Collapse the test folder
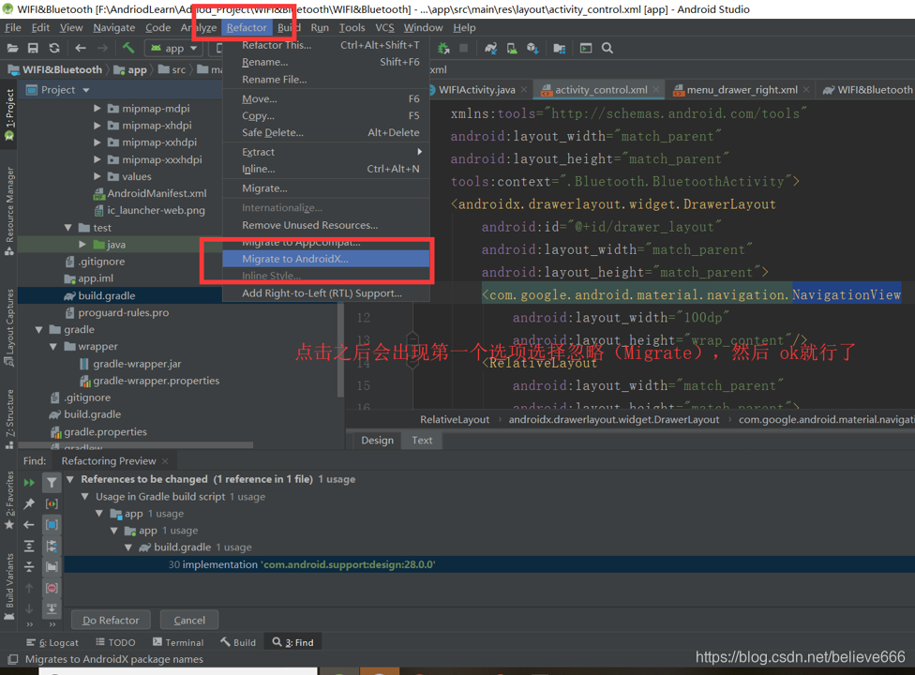Screen dimensions: 915x675 68,228
